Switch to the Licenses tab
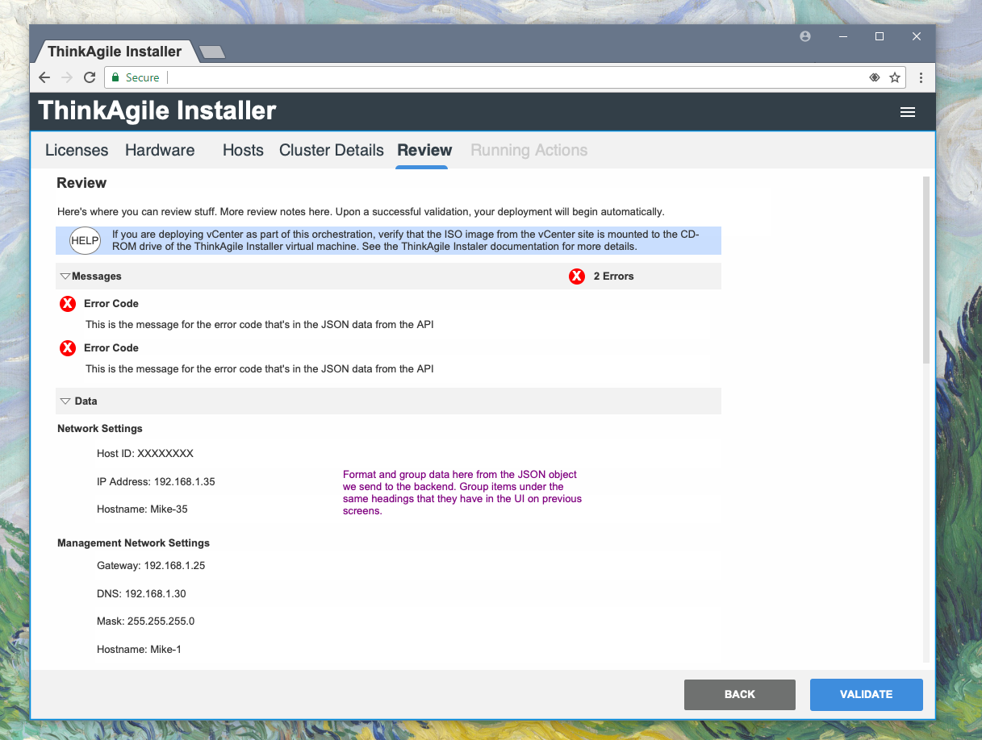This screenshot has height=740, width=982. 77,150
